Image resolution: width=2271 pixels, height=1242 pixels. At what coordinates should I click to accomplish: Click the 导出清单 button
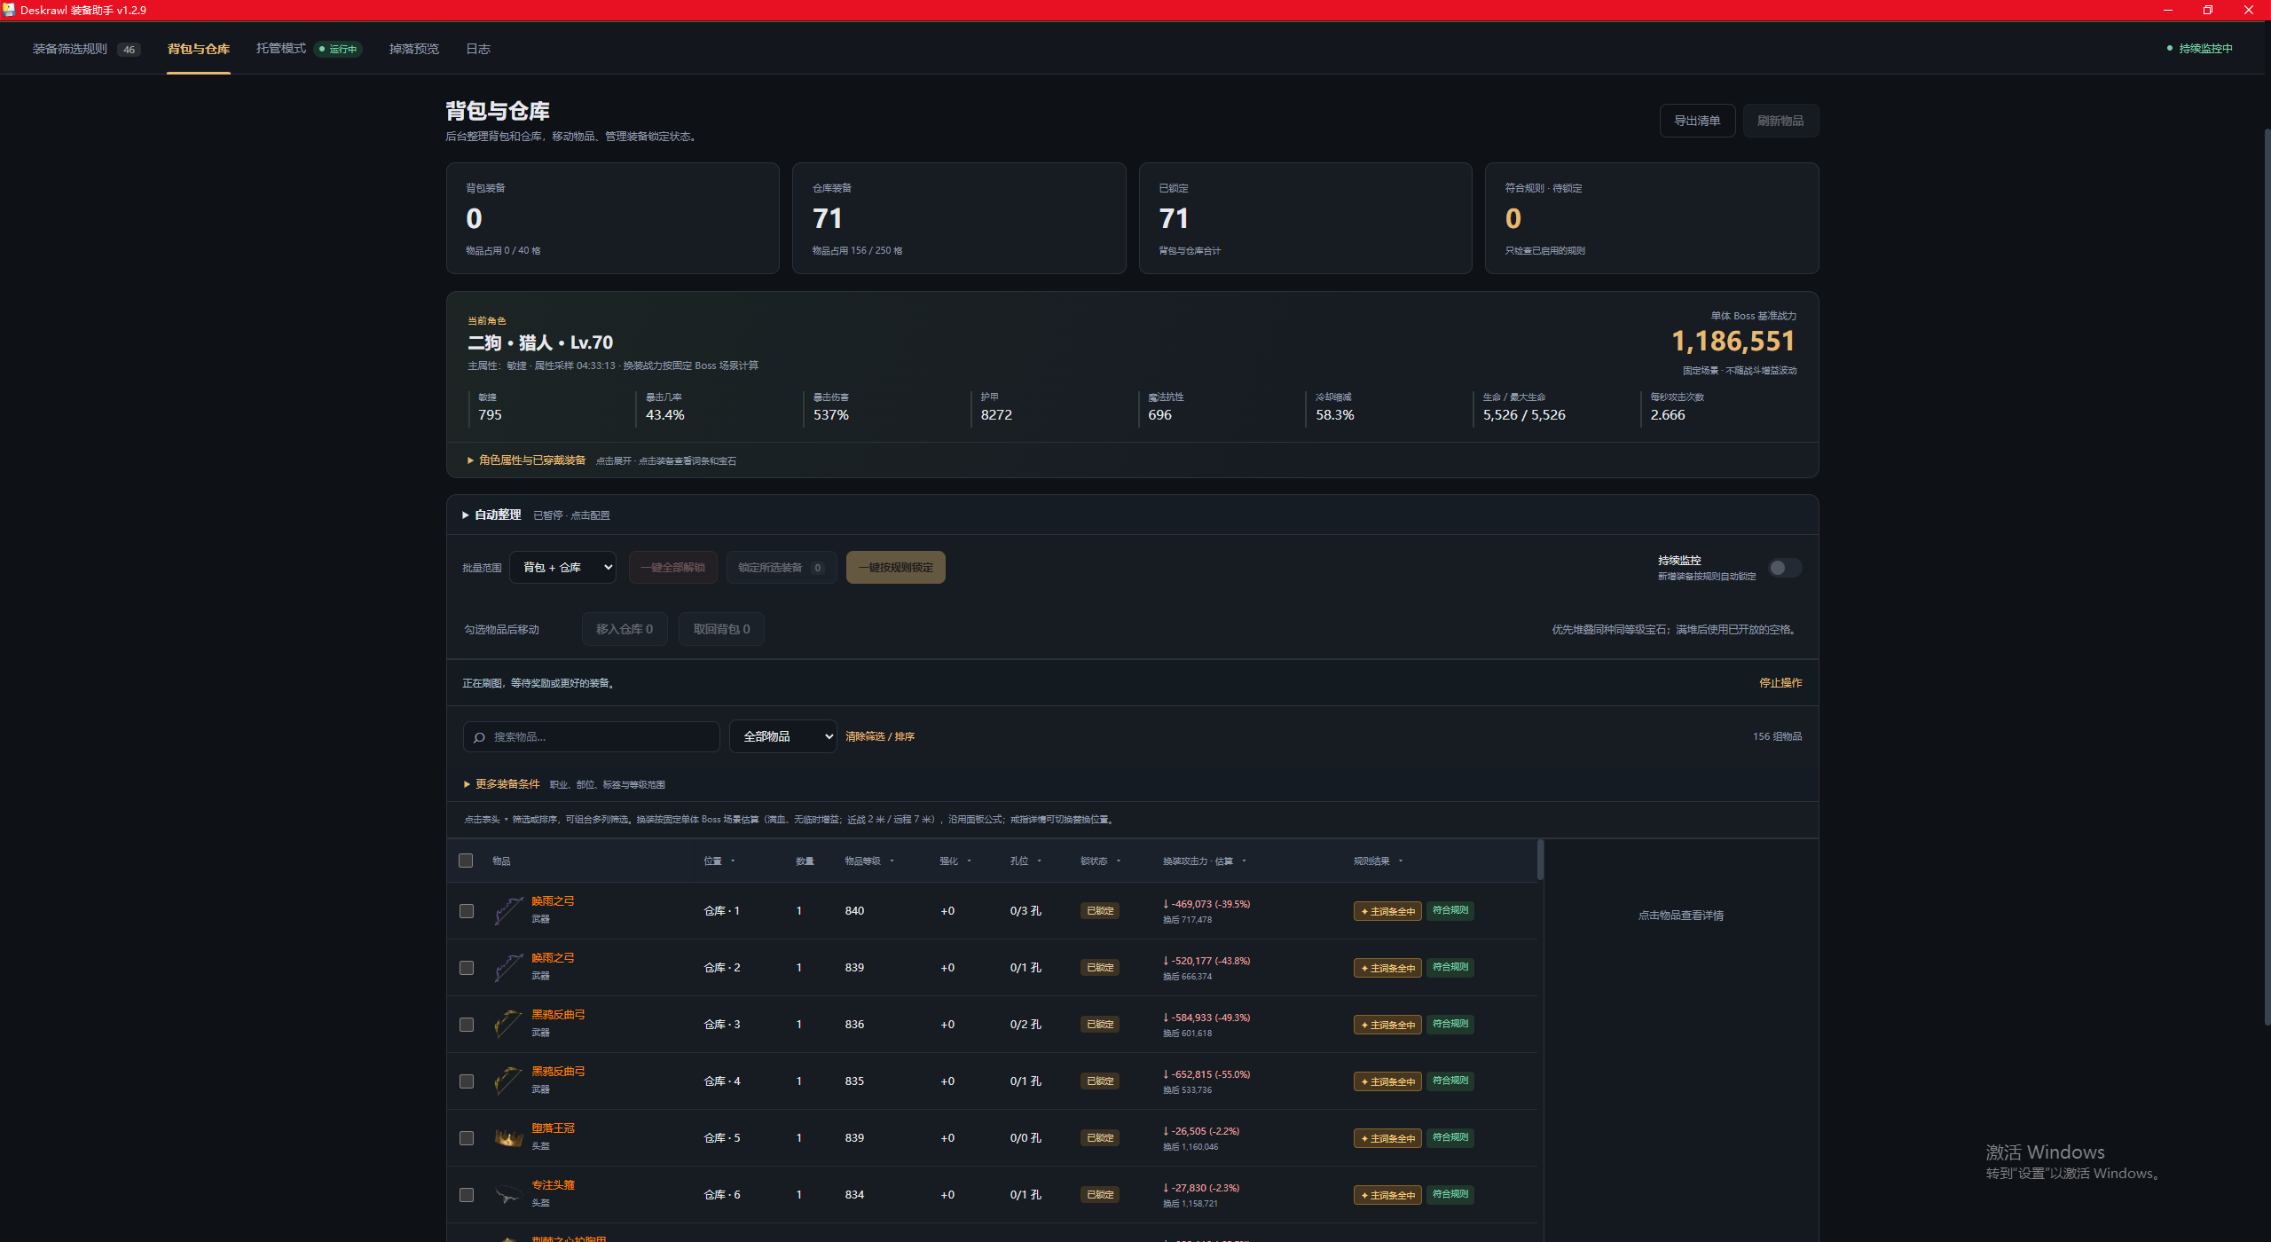[1697, 121]
